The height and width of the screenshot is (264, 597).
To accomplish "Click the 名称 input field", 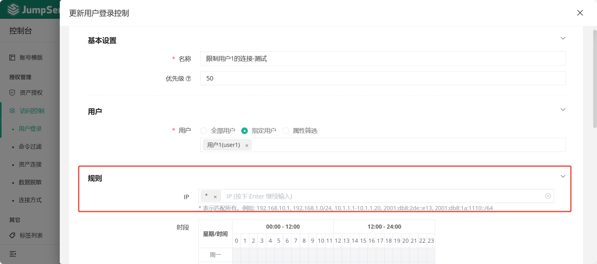I will pyautogui.click(x=383, y=59).
